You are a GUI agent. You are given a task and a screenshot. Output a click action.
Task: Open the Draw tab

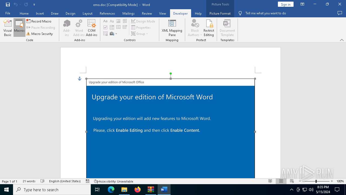[x=55, y=13]
